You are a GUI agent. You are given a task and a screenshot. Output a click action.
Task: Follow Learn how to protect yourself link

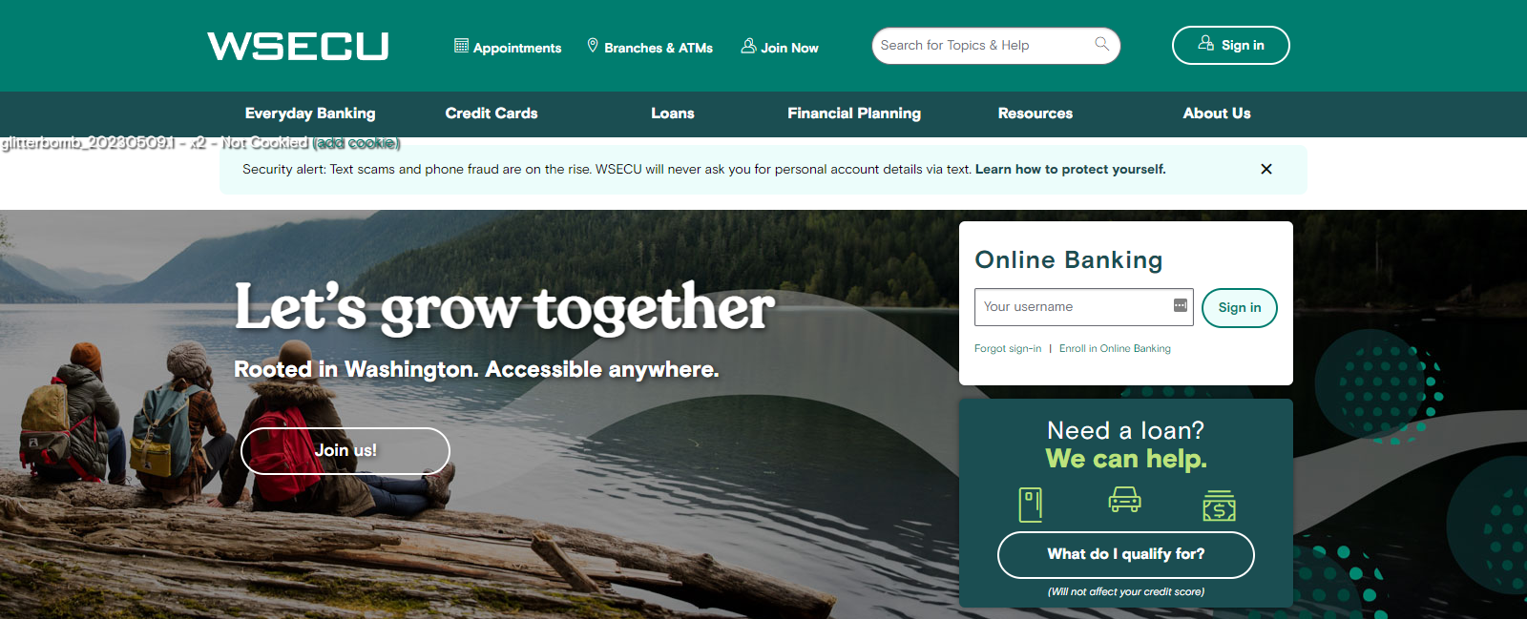tap(1071, 169)
